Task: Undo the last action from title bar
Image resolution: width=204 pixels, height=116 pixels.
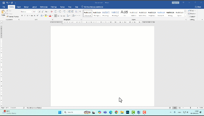Action: 8,3
